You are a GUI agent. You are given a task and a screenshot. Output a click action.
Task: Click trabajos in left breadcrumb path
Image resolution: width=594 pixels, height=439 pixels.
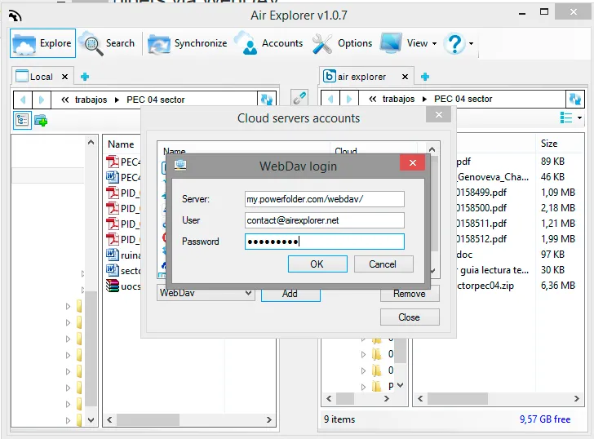pyautogui.click(x=91, y=100)
